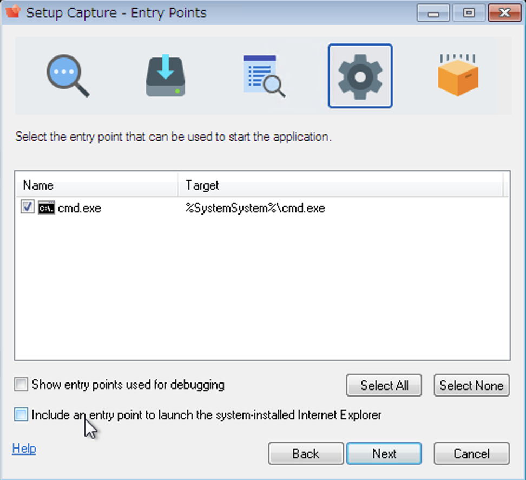Screen dimensions: 526x480
Task: Click the cmd.exe console icon in list
Action: coord(46,208)
